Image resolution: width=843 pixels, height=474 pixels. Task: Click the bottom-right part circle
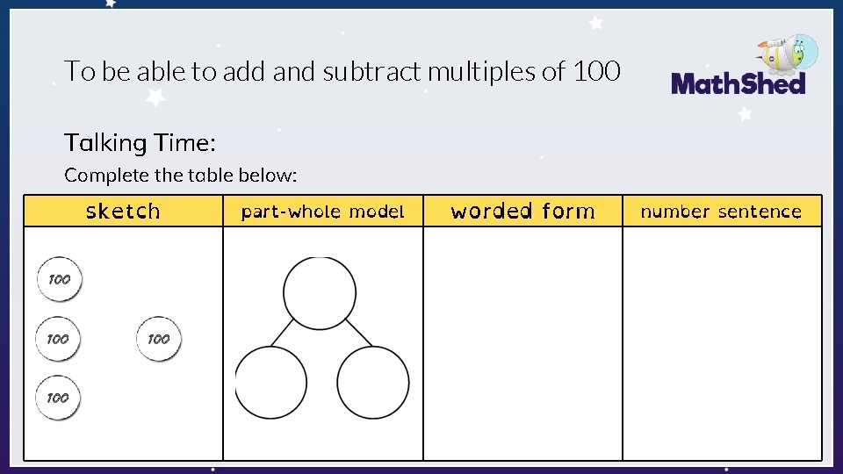(x=373, y=383)
